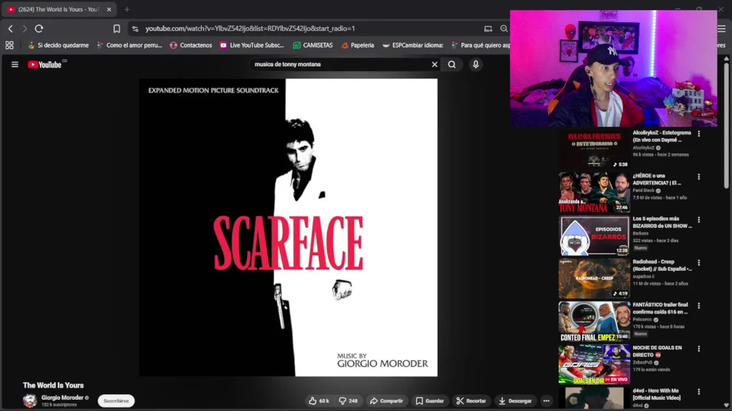The image size is (732, 411).
Task: Open Tony Montana analysis video thumbnail
Action: [x=594, y=192]
